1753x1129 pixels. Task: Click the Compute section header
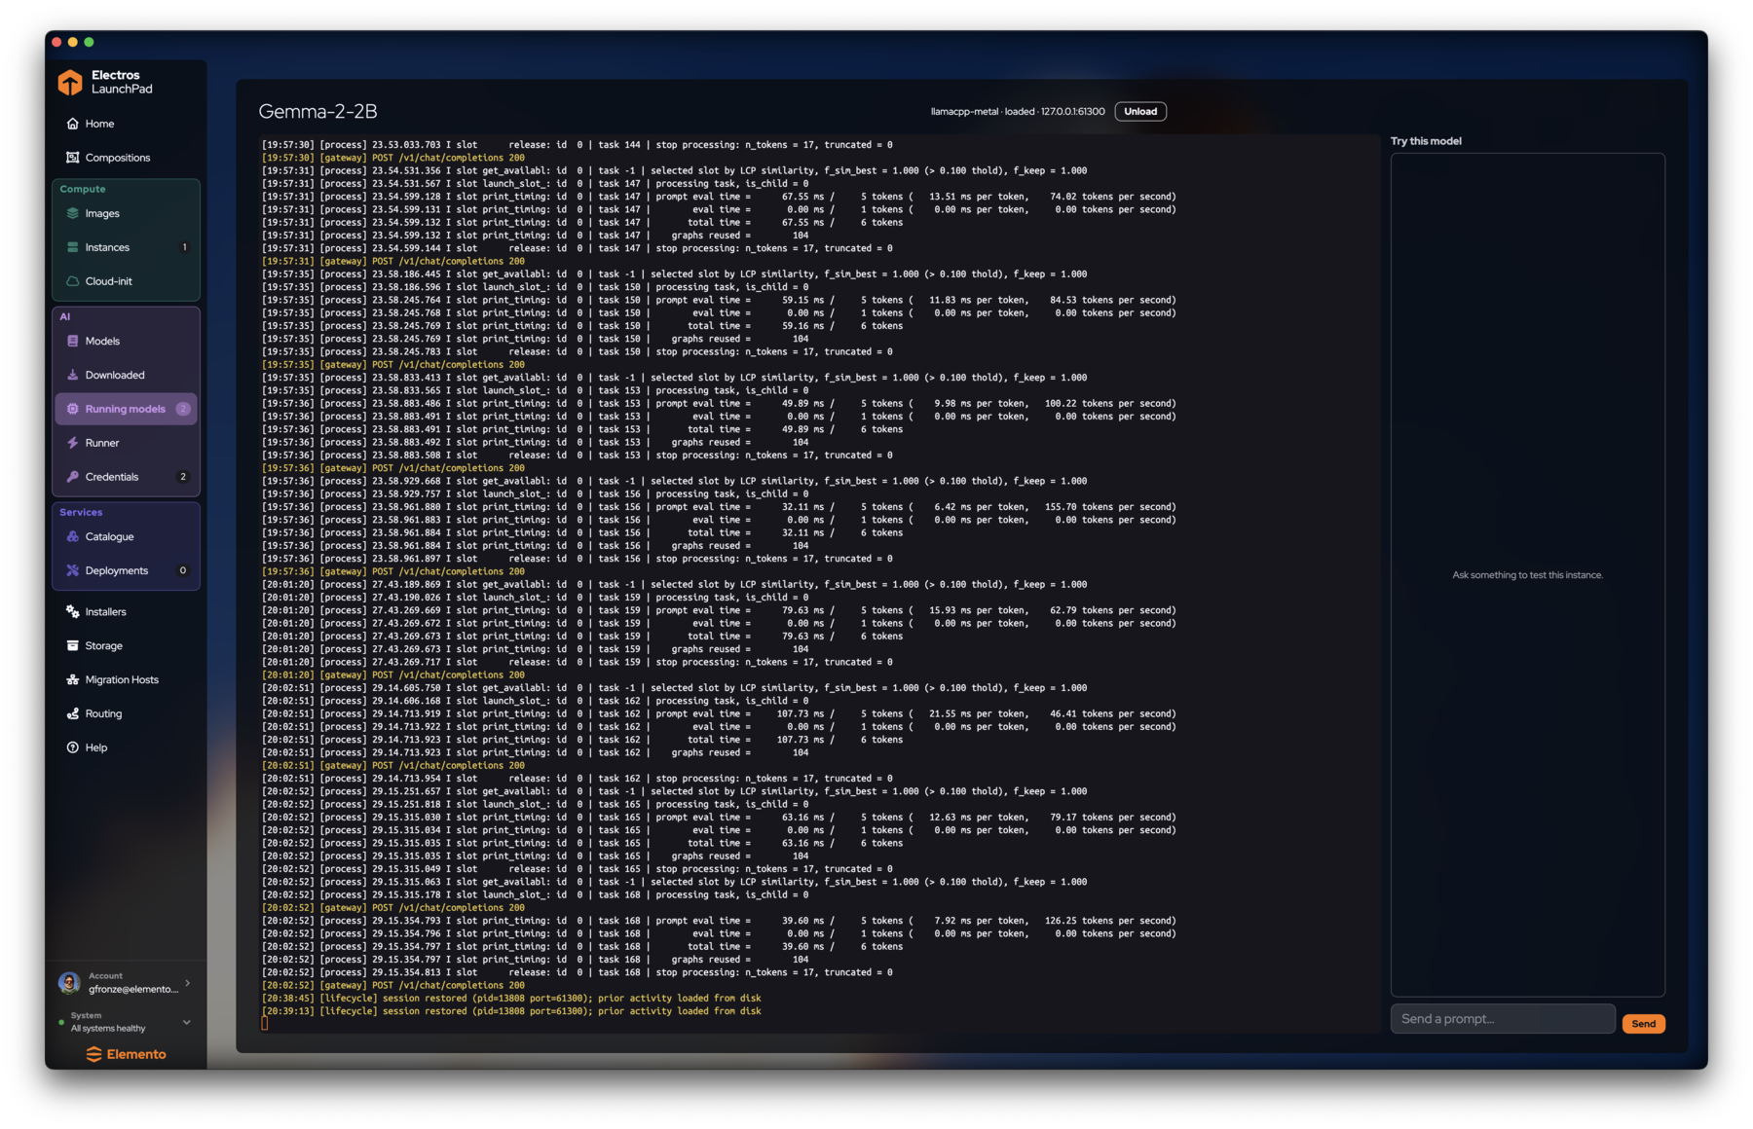pos(83,189)
